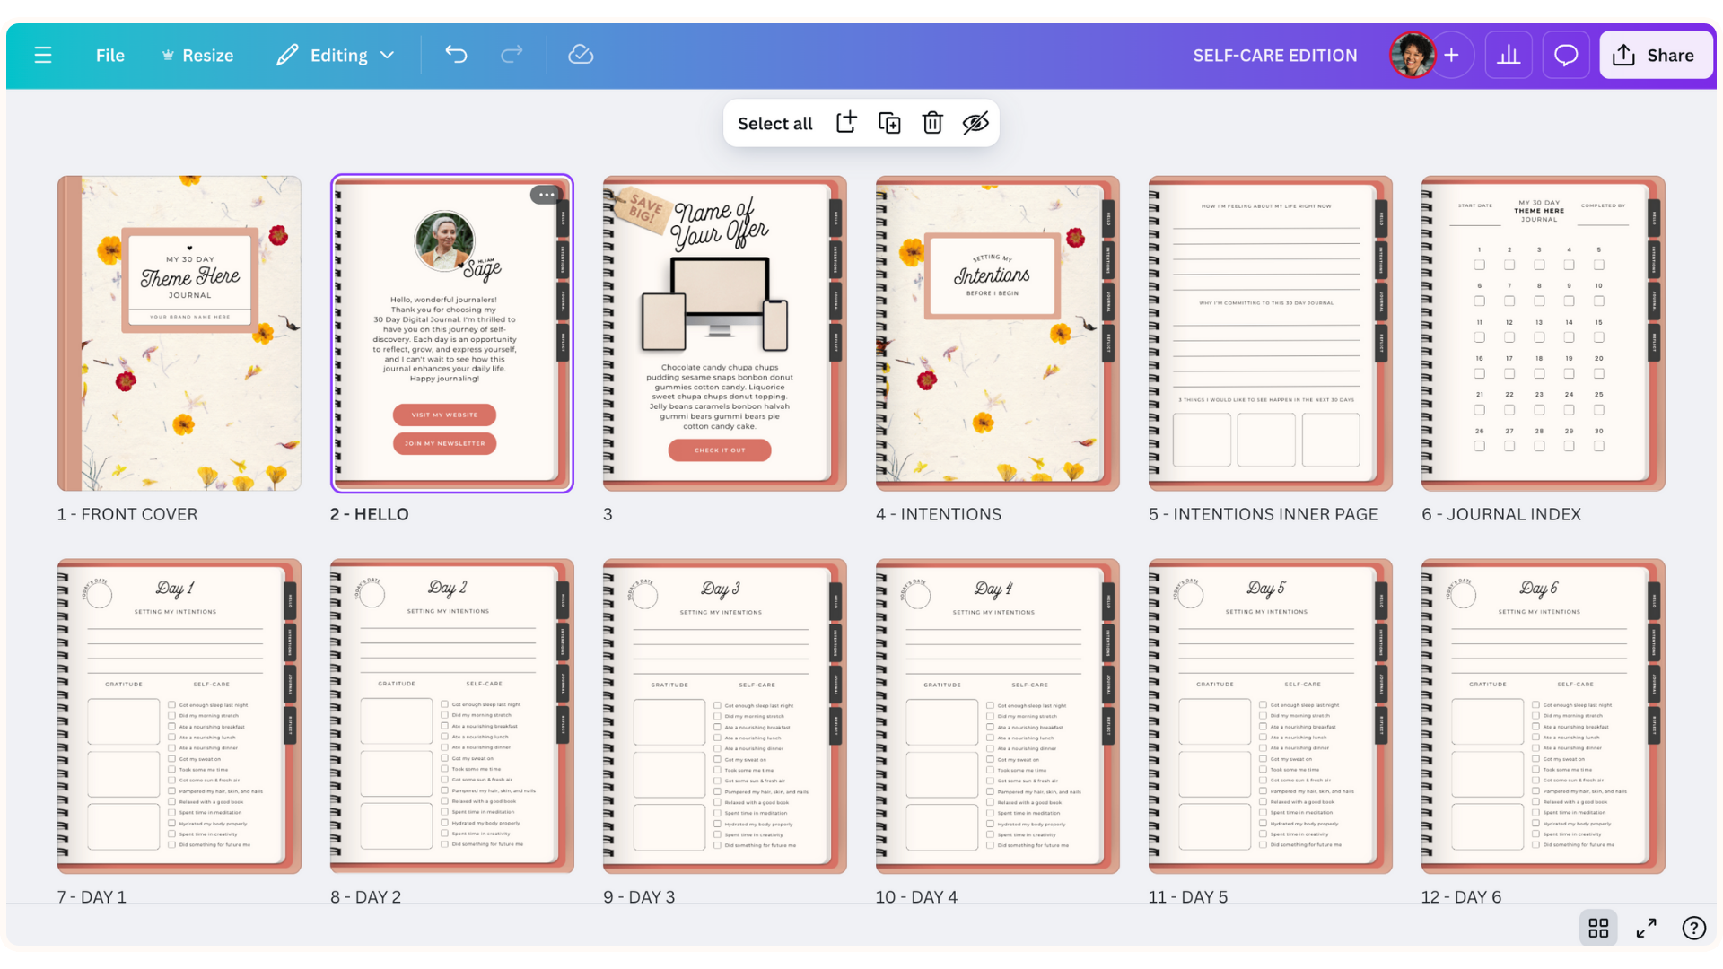Image resolution: width=1723 pixels, height=969 pixels.
Task: Open the hamburger menu icon
Action: click(x=42, y=55)
